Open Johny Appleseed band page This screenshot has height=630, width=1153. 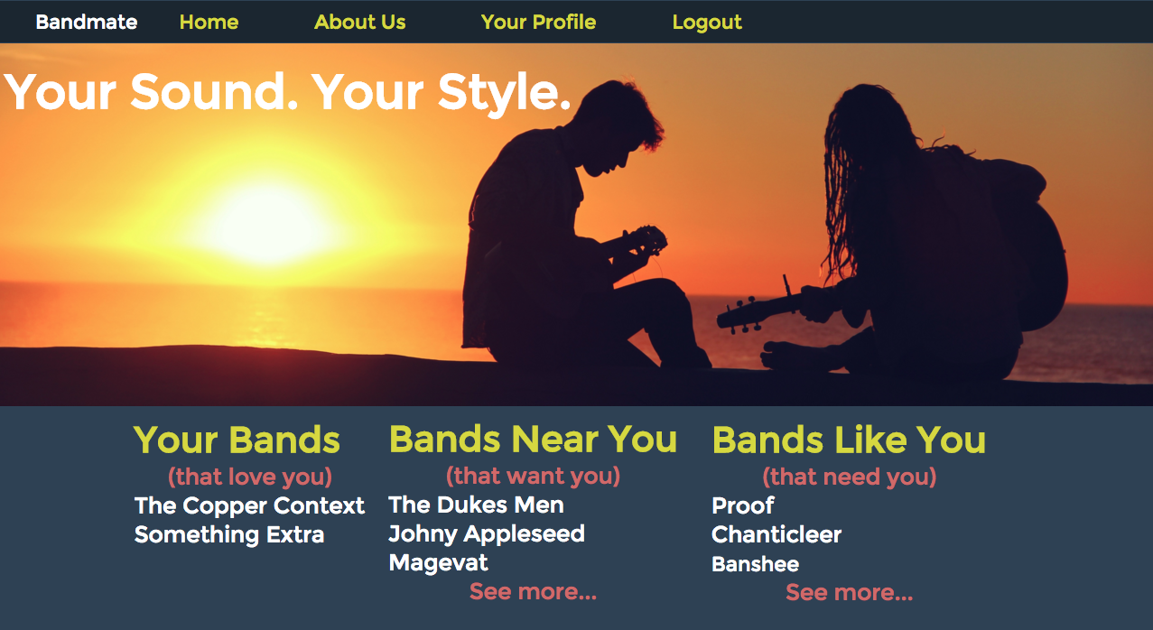click(487, 533)
